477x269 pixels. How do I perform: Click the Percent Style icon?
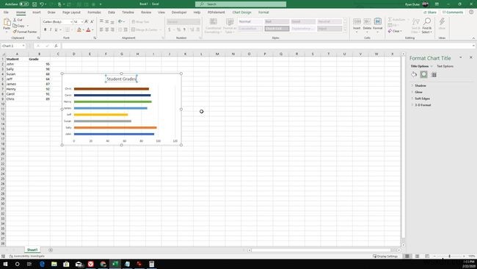[178, 29]
